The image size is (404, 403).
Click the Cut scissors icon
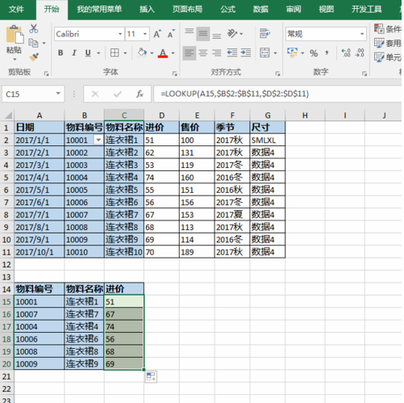[x=34, y=28]
